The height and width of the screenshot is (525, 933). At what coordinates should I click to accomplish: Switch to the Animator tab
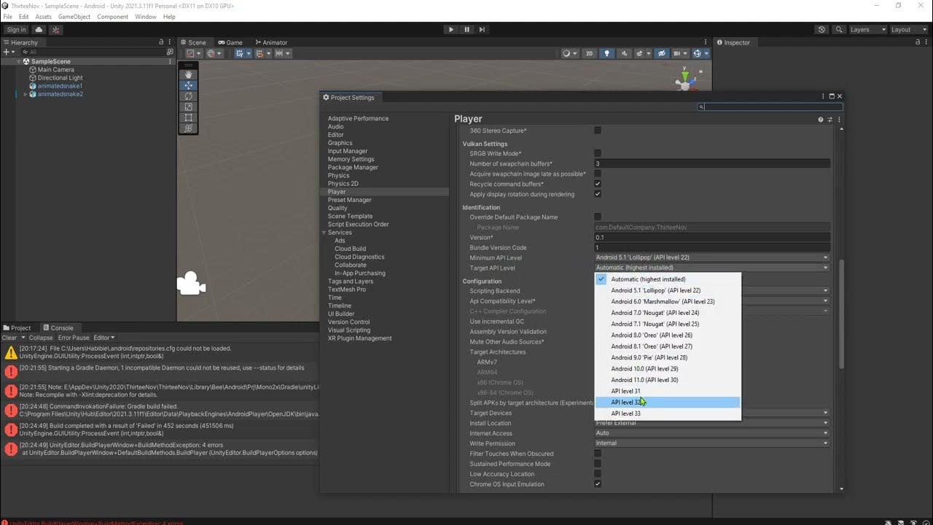click(270, 42)
